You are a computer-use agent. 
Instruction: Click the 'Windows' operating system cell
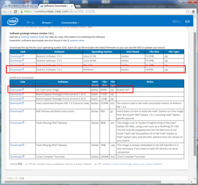(x=101, y=70)
